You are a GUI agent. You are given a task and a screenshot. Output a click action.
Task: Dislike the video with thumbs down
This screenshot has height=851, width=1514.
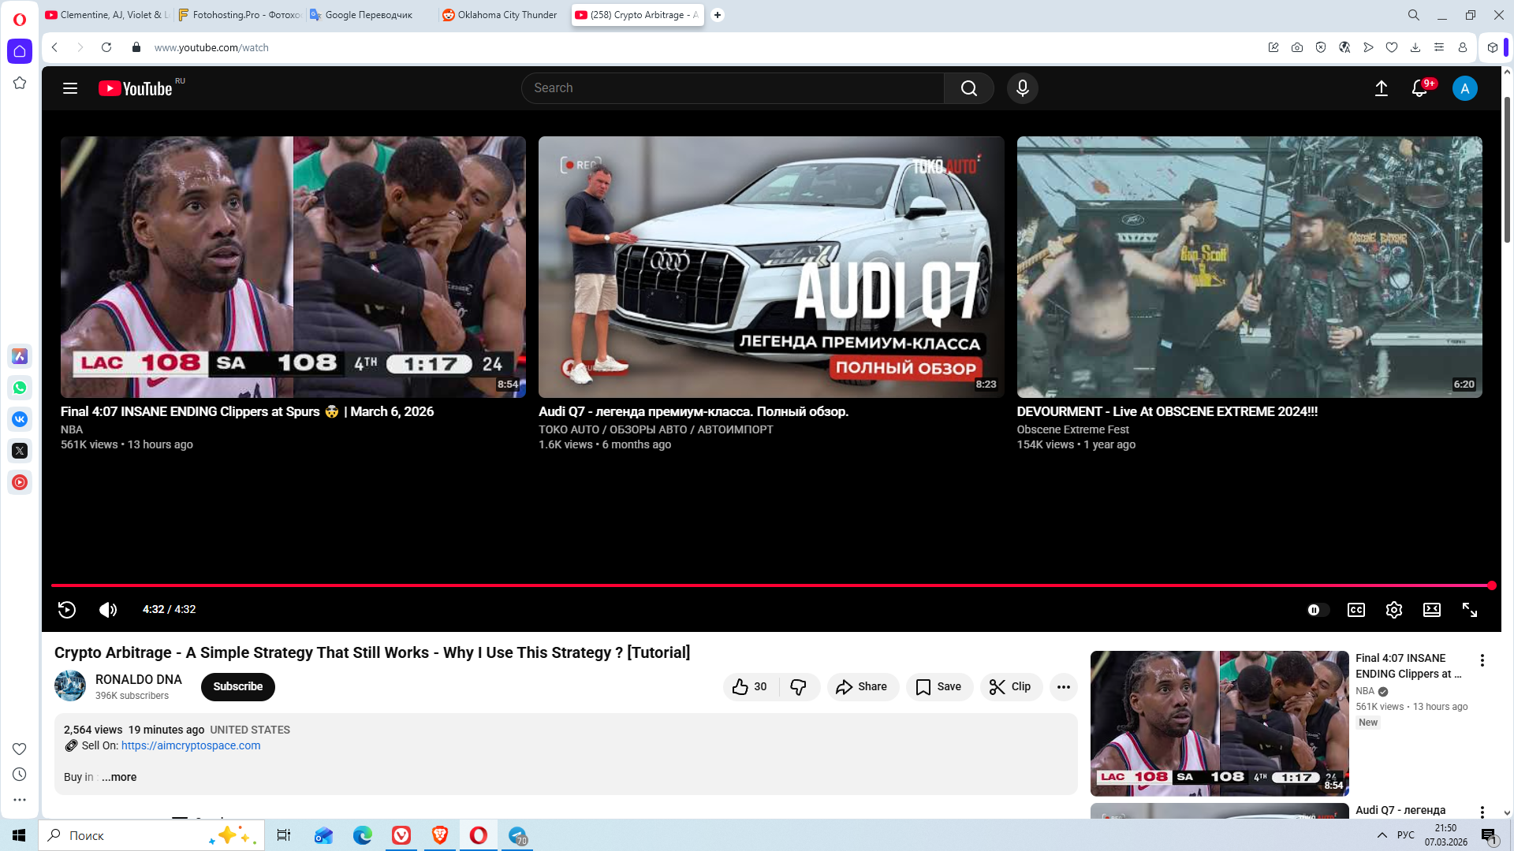[798, 686]
